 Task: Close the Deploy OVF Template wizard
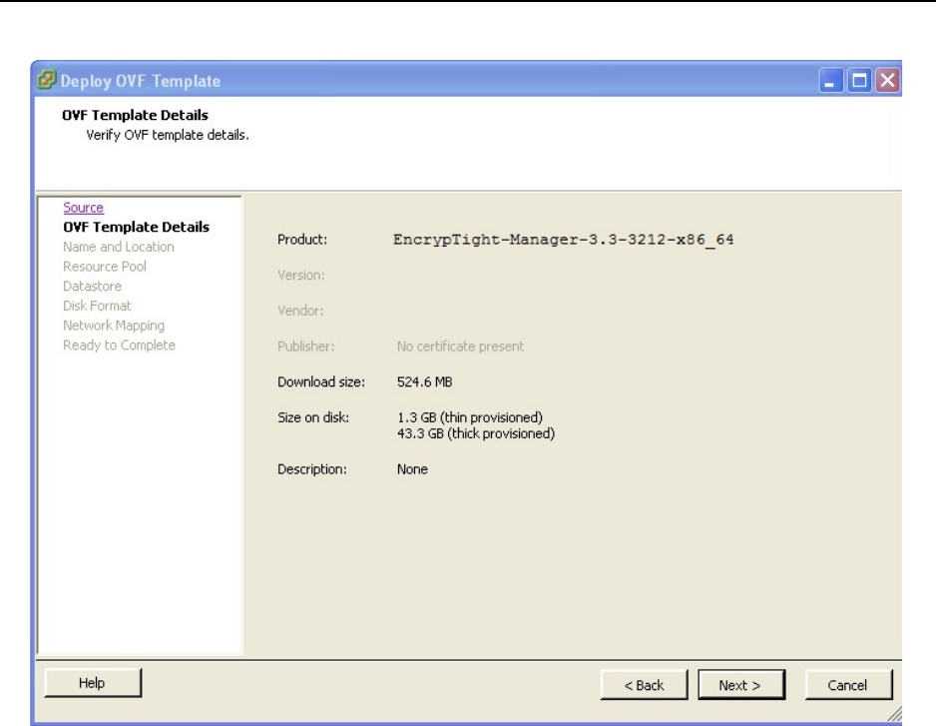[x=887, y=81]
